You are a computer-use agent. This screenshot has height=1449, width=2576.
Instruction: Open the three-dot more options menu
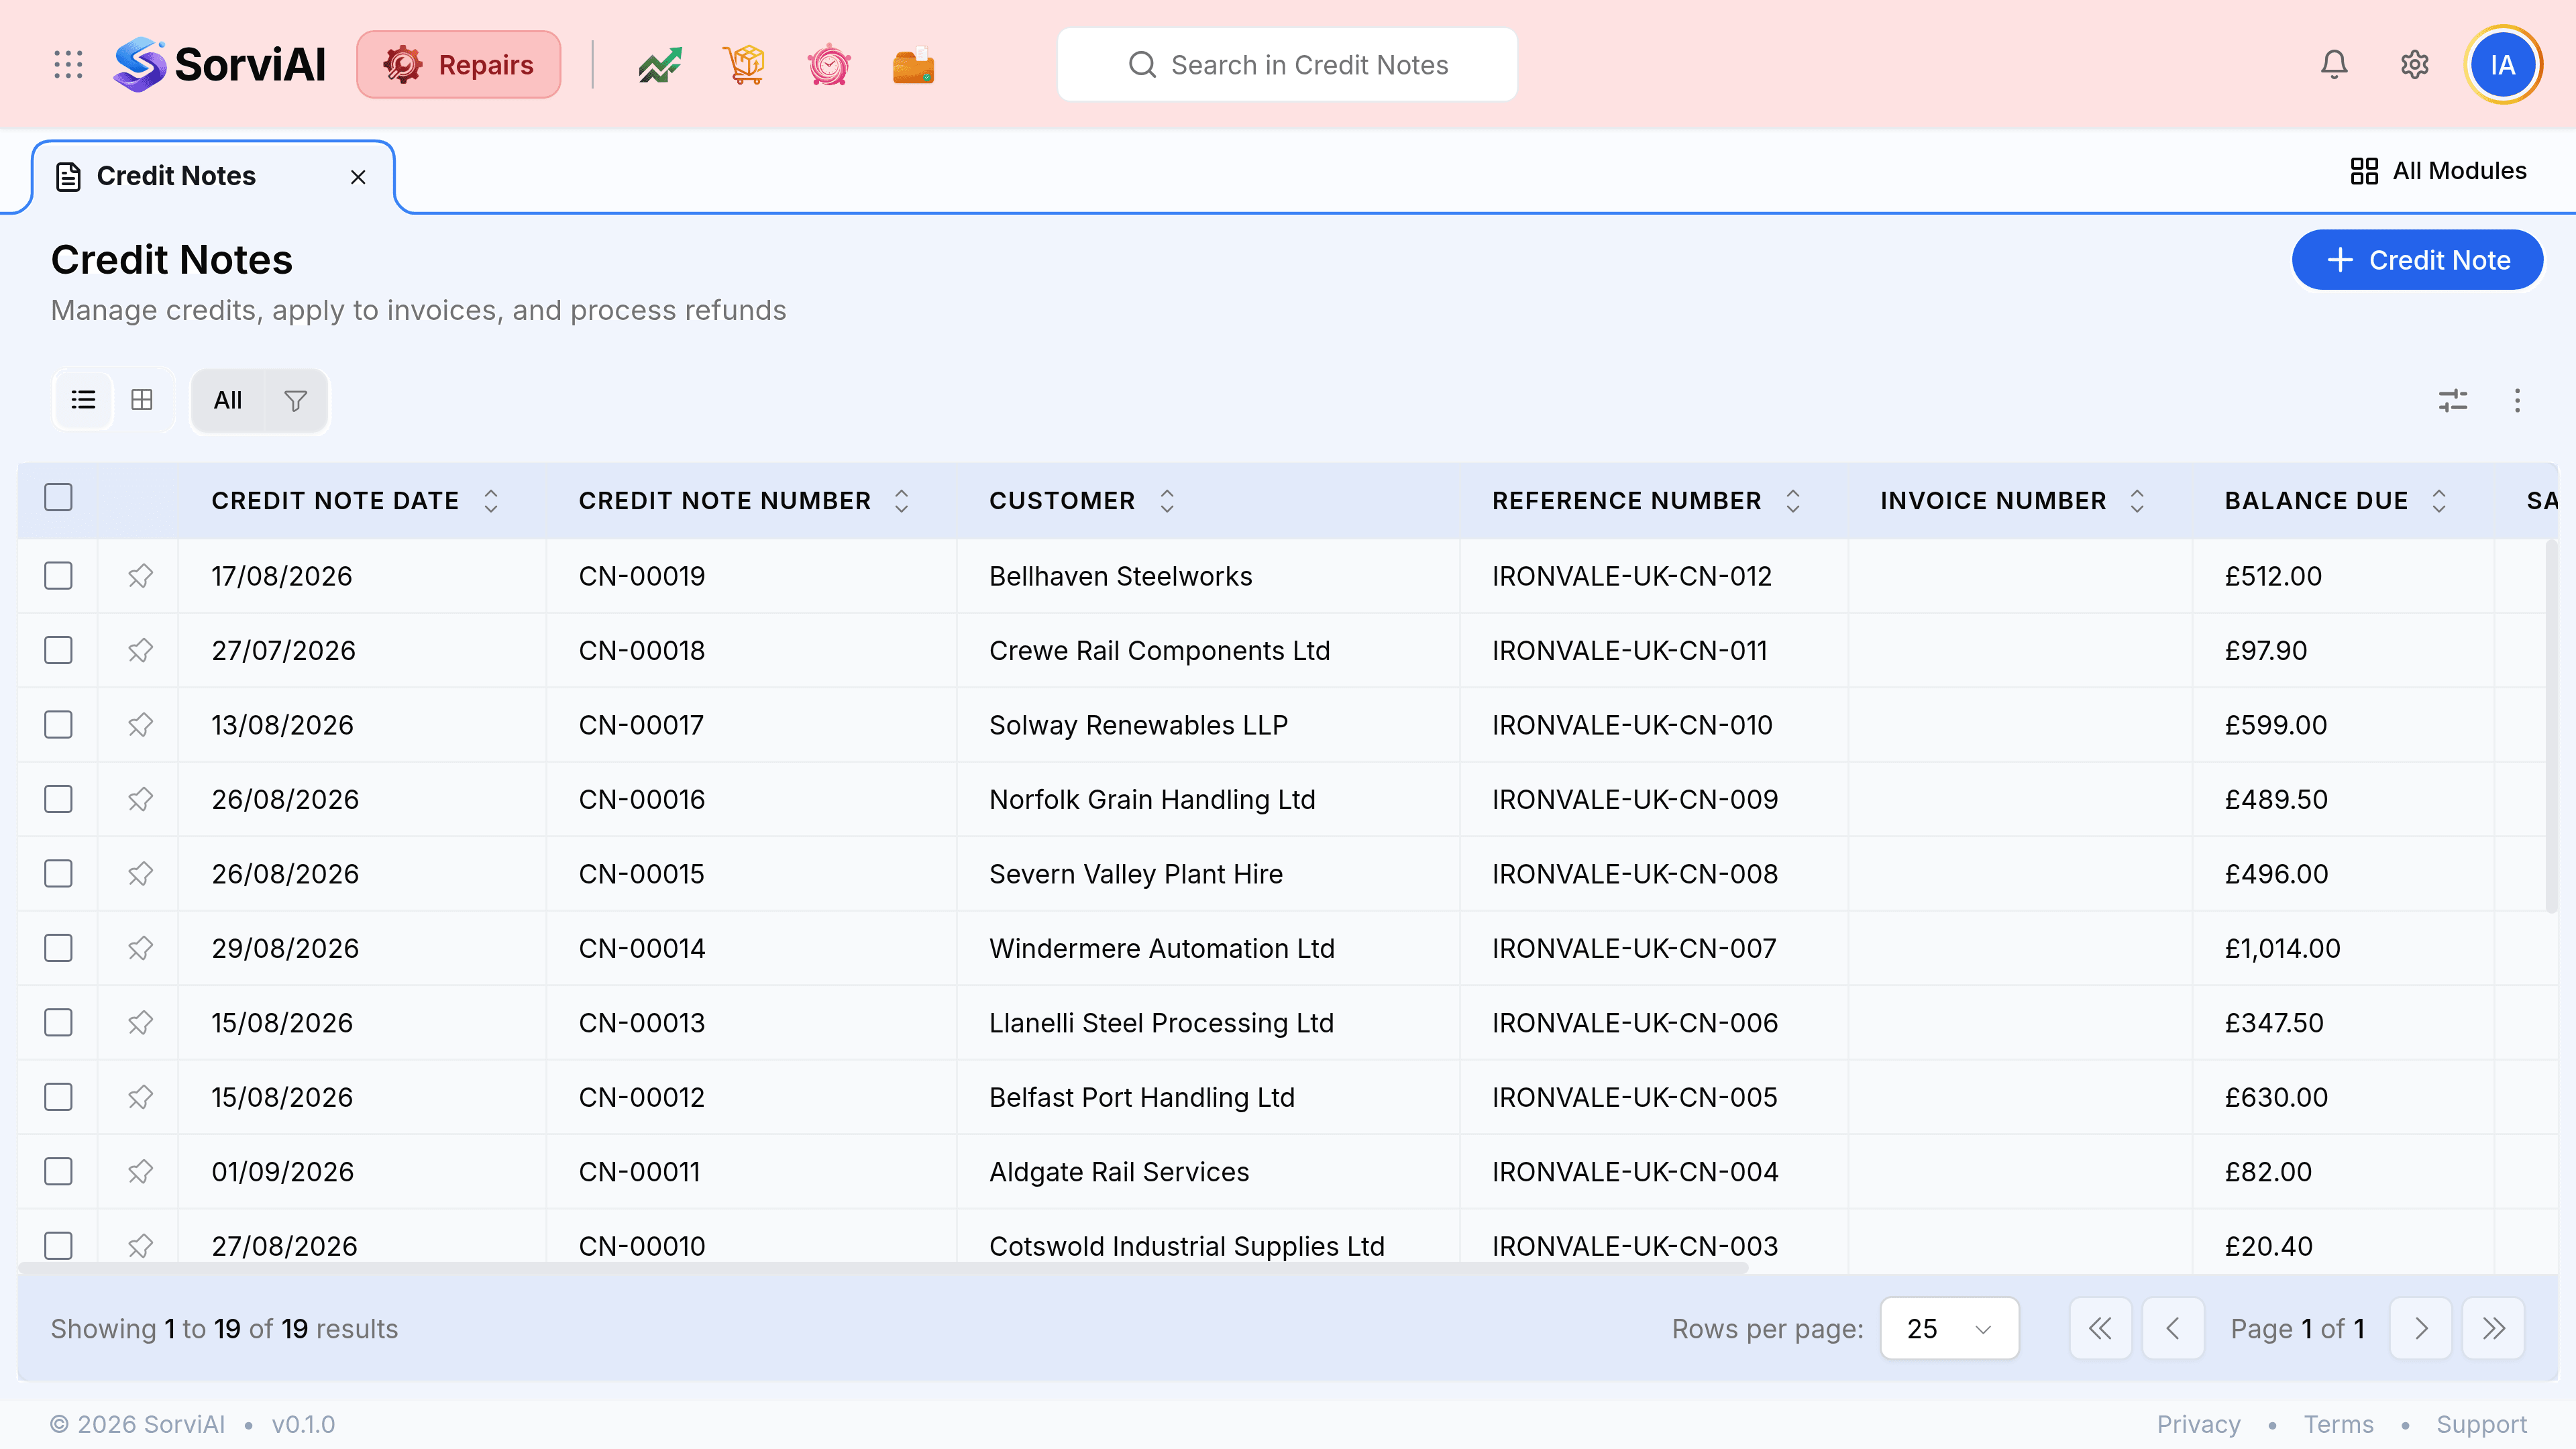point(2517,401)
